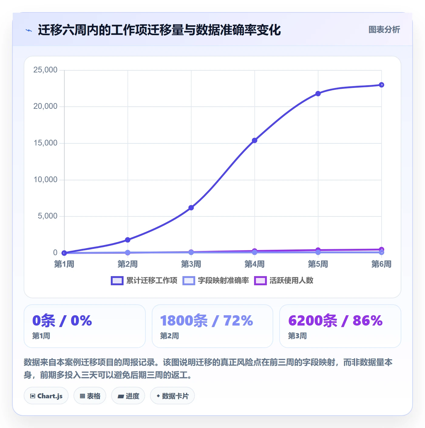
Task: Click the description paragraph starting 数据来自本案例
Action: click(208, 369)
